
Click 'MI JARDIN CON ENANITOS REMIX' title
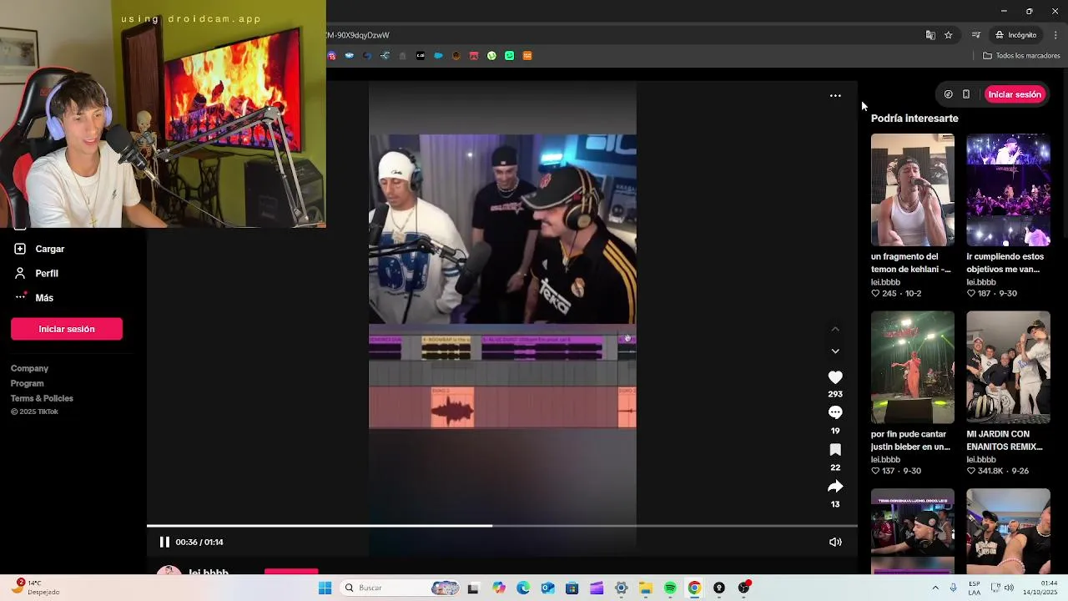pos(1005,441)
